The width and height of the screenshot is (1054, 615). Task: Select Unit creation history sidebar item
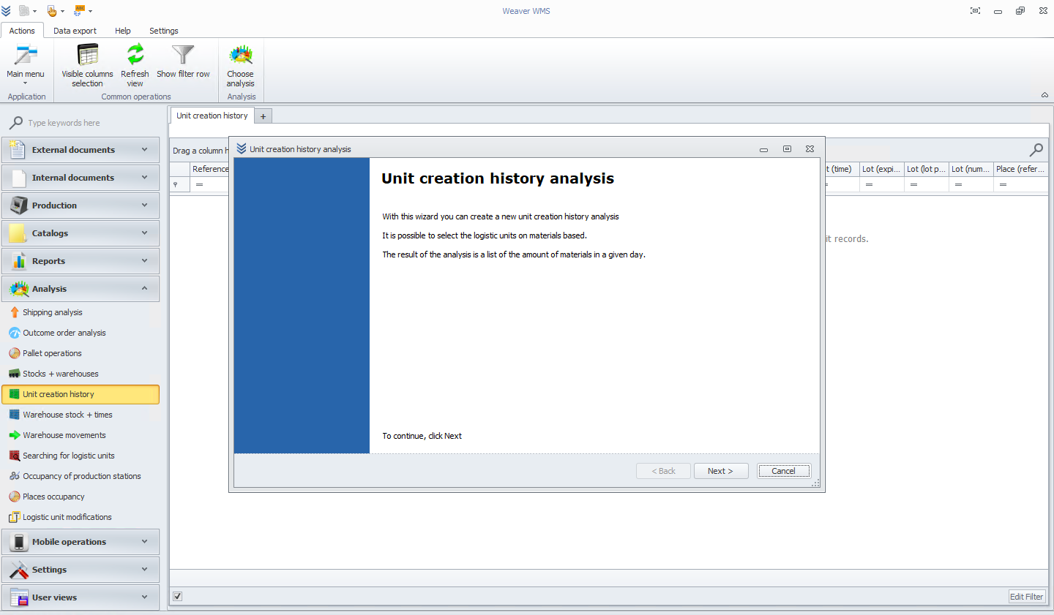(81, 394)
